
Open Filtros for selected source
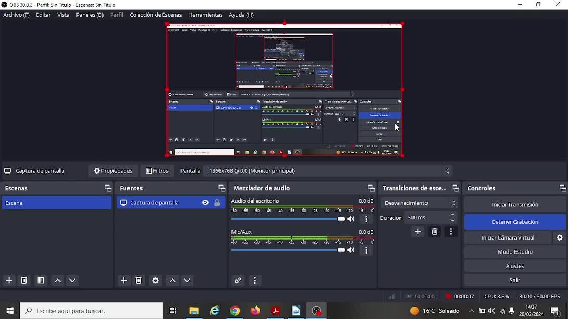[157, 171]
